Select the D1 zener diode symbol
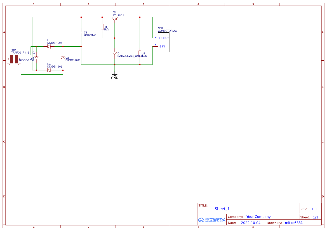Screen dimensions: 327x231 [x=114, y=54]
